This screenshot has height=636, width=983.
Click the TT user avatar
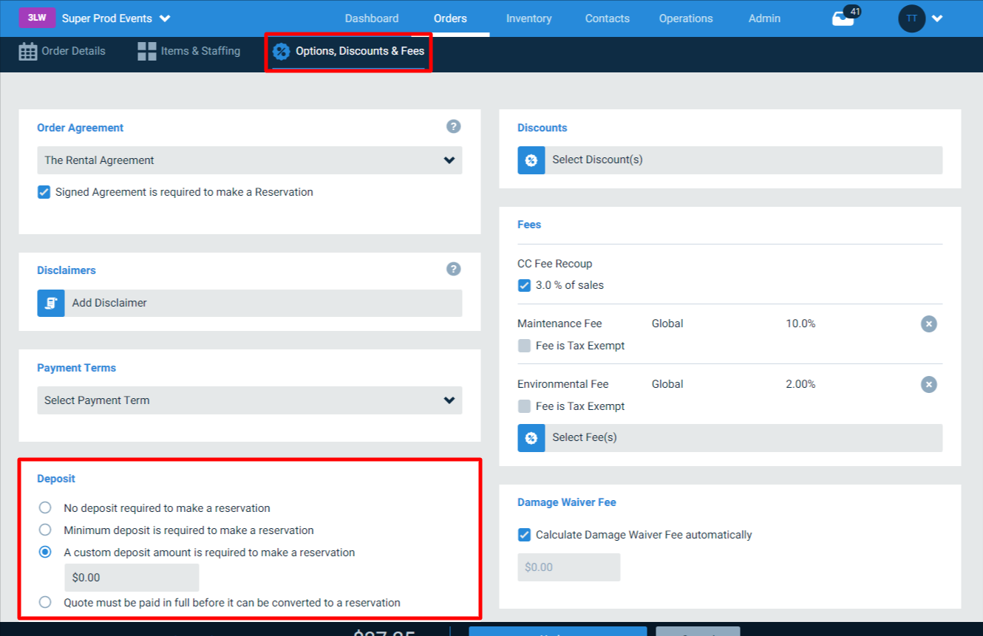click(x=912, y=18)
